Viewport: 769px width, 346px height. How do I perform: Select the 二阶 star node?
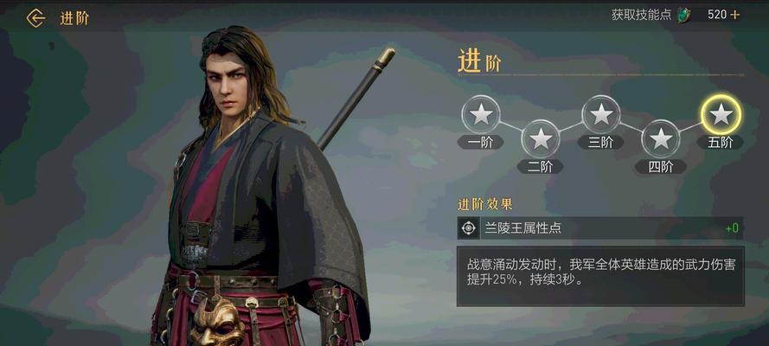pos(541,138)
